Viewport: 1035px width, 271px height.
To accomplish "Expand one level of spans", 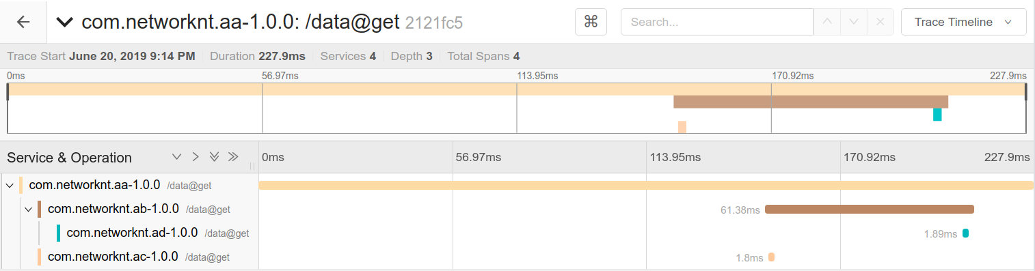I will pos(177,157).
